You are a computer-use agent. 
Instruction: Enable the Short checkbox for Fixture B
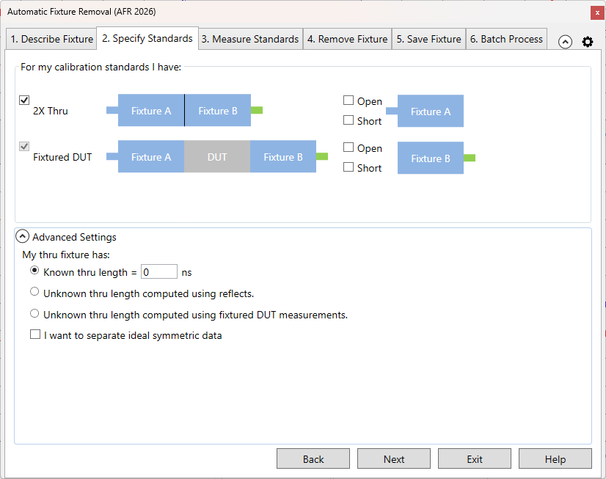[x=348, y=167]
